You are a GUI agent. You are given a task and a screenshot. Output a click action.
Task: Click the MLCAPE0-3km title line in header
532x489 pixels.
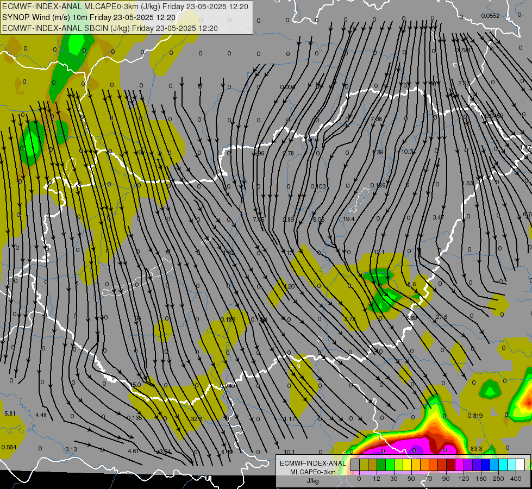click(x=125, y=6)
